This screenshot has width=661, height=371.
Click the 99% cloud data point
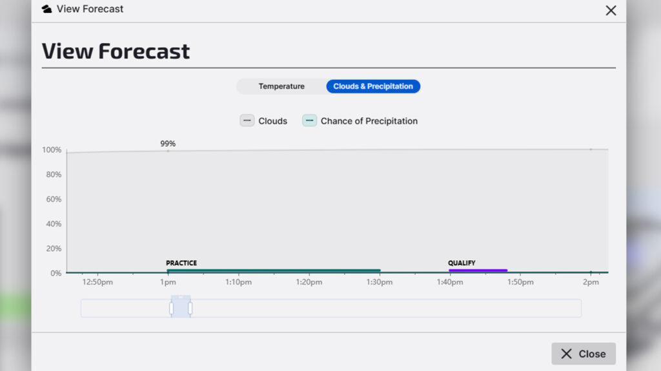pyautogui.click(x=168, y=151)
